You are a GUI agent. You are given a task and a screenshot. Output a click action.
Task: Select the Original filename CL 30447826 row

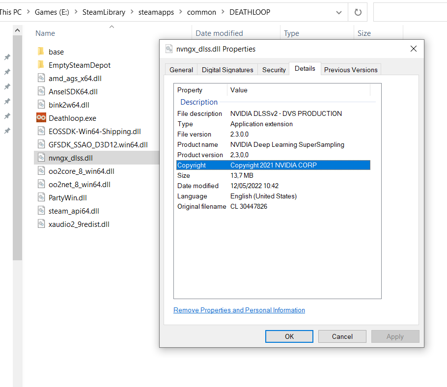coord(273,206)
